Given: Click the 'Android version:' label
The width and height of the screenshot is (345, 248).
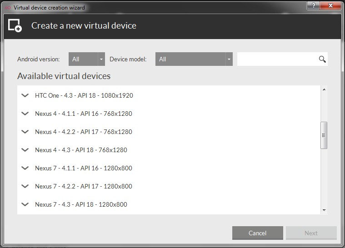Looking at the screenshot, I should (x=39, y=59).
